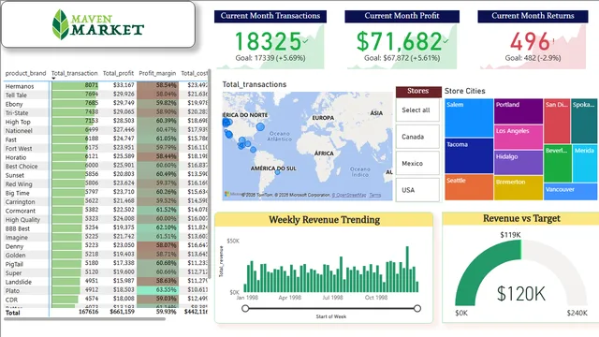
Task: Select the High Quality brand row
Action: 106,219
